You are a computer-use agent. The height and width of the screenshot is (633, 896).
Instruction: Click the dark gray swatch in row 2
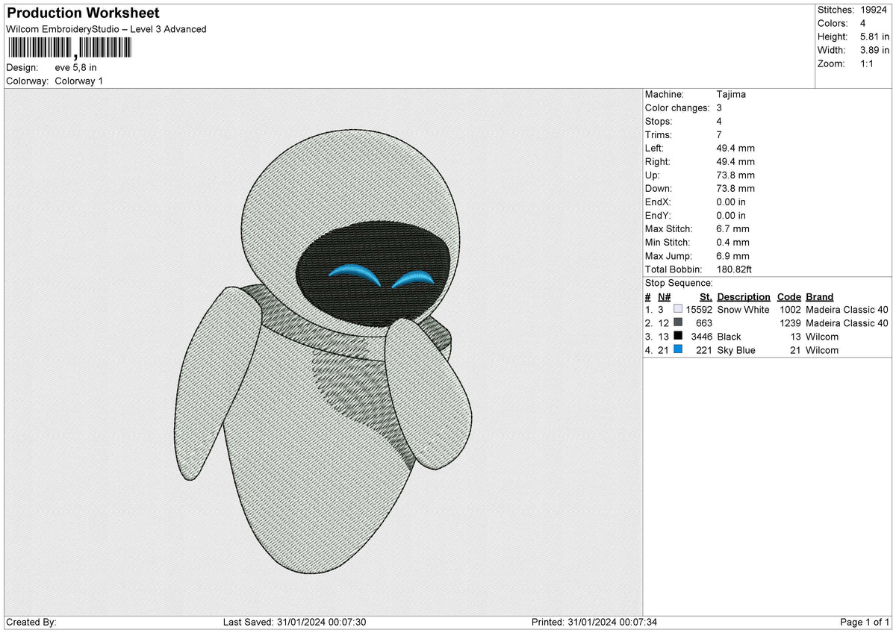click(678, 322)
